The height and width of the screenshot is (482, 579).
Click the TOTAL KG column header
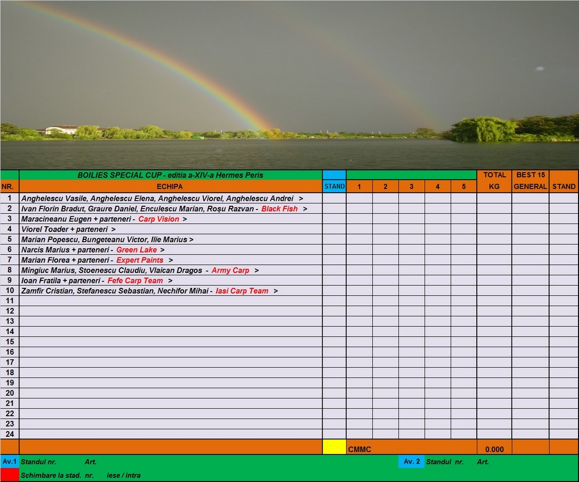tap(494, 180)
